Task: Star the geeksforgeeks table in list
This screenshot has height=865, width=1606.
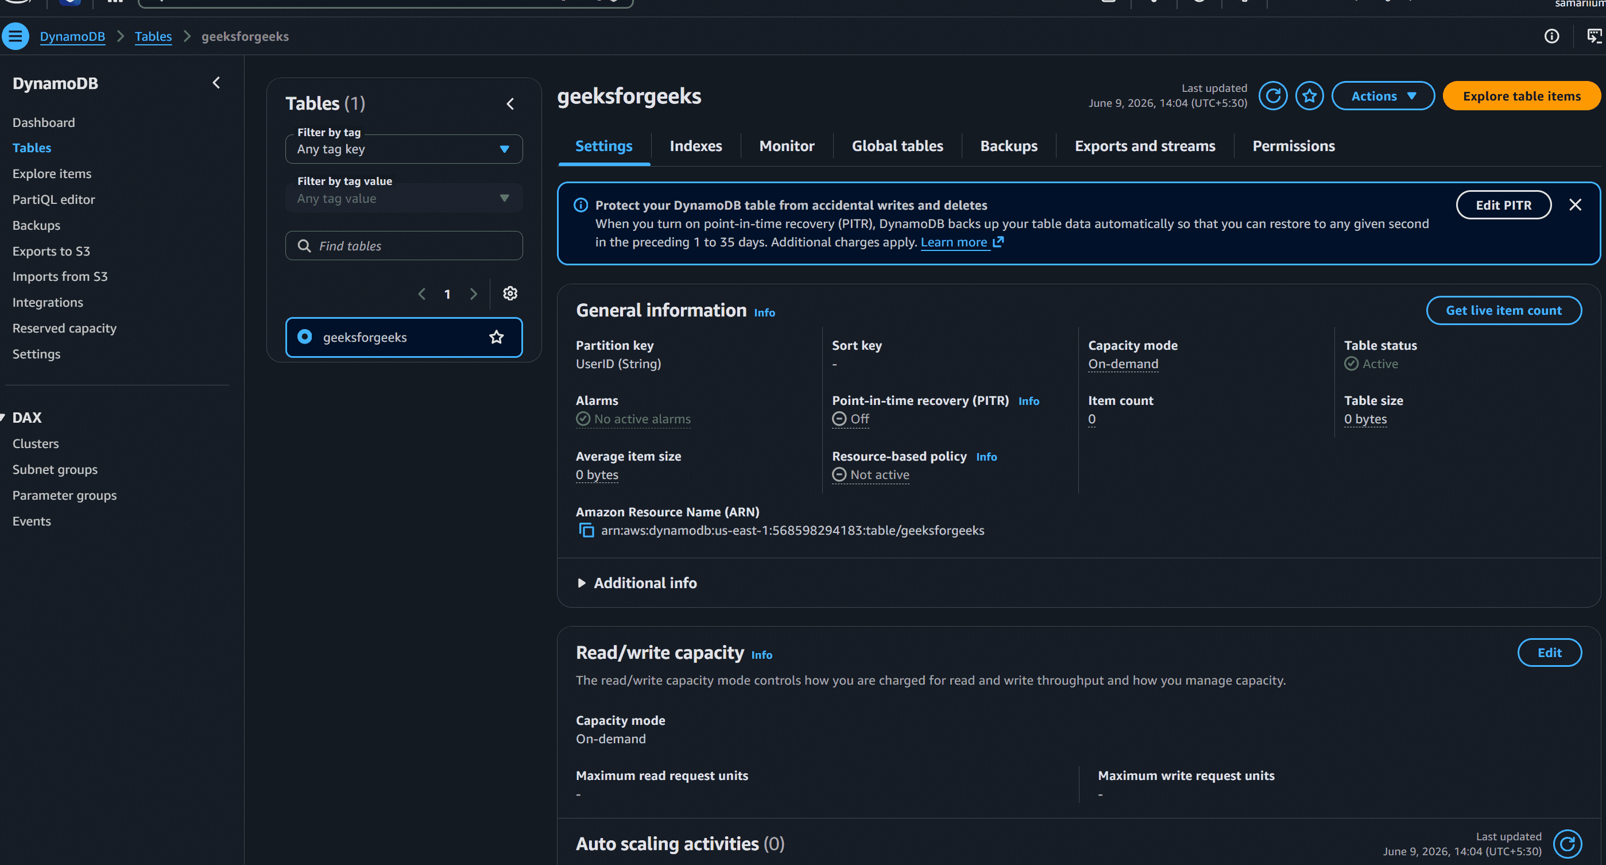Action: click(496, 337)
